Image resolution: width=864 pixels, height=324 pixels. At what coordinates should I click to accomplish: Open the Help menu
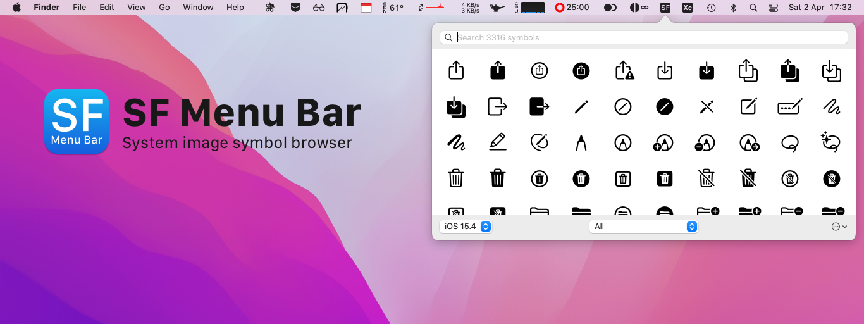(235, 8)
